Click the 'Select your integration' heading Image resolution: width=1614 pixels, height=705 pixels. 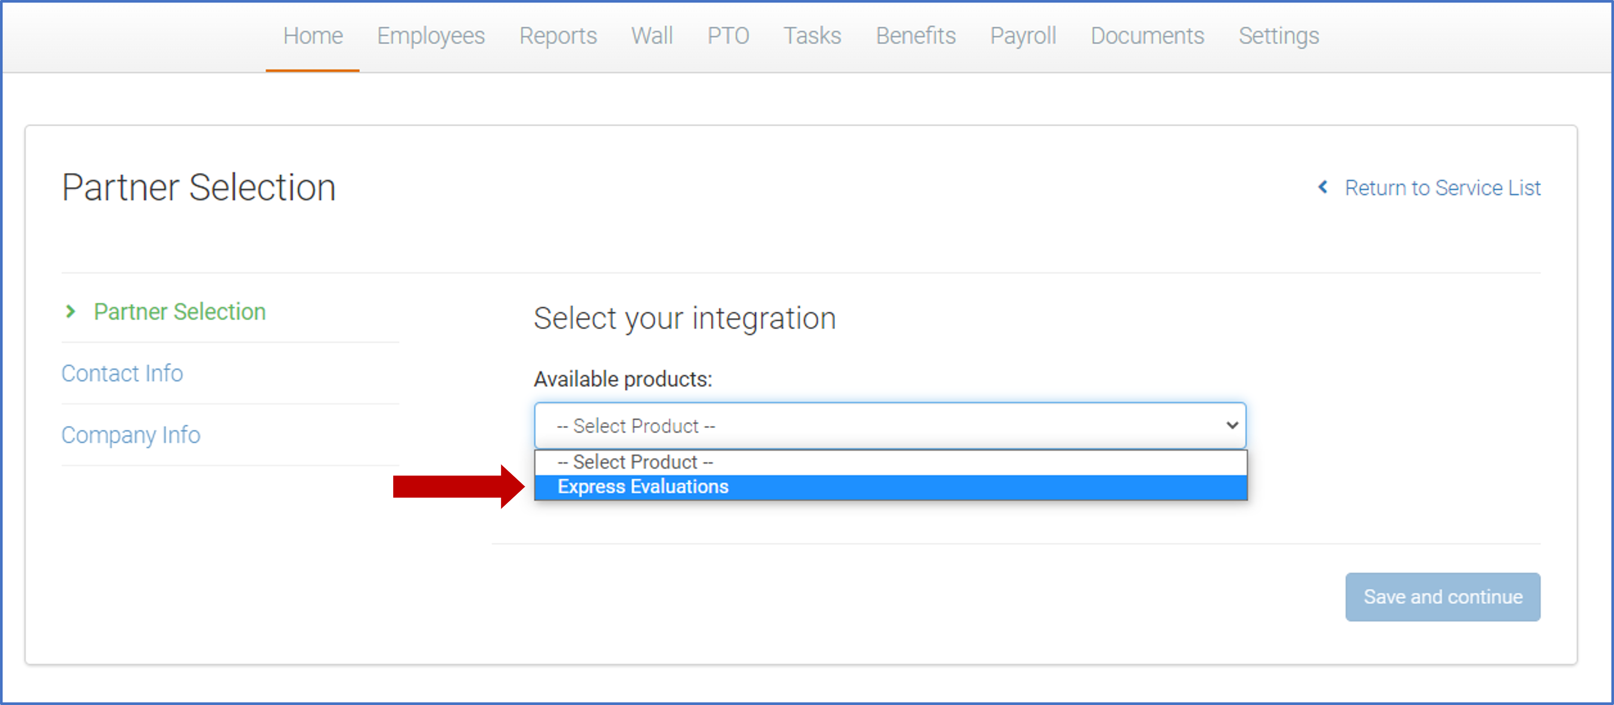[685, 318]
